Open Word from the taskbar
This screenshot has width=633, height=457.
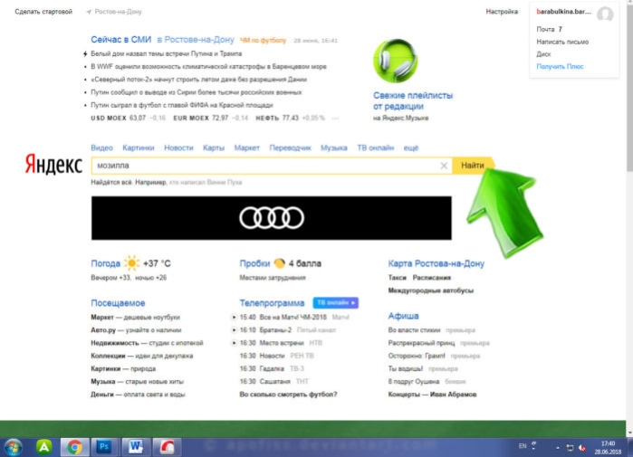click(x=136, y=447)
